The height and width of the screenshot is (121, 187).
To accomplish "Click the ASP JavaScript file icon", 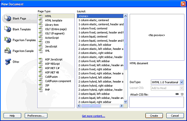I will click(41, 59).
